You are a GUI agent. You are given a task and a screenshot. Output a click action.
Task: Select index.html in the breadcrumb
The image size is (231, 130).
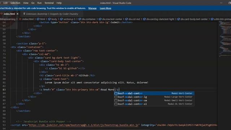[28, 19]
